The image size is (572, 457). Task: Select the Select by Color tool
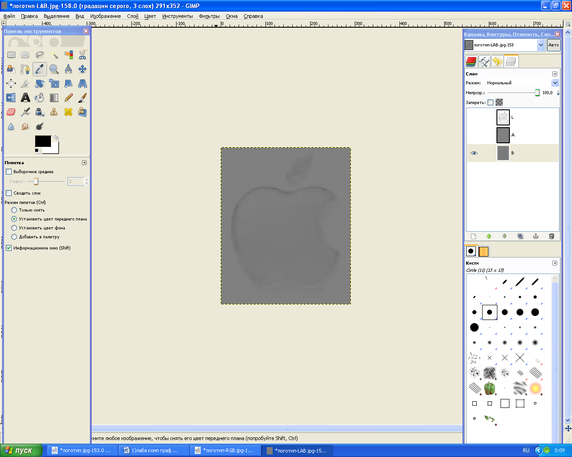pyautogui.click(x=68, y=55)
